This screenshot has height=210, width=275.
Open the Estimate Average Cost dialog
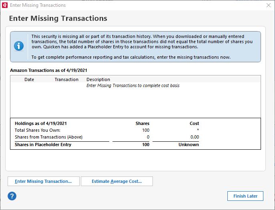(x=116, y=181)
